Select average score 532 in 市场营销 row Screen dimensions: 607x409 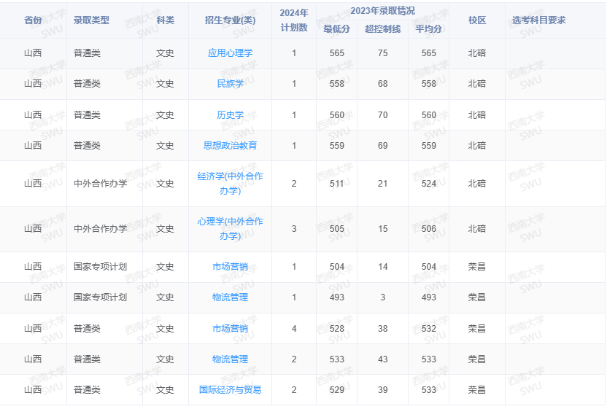428,329
